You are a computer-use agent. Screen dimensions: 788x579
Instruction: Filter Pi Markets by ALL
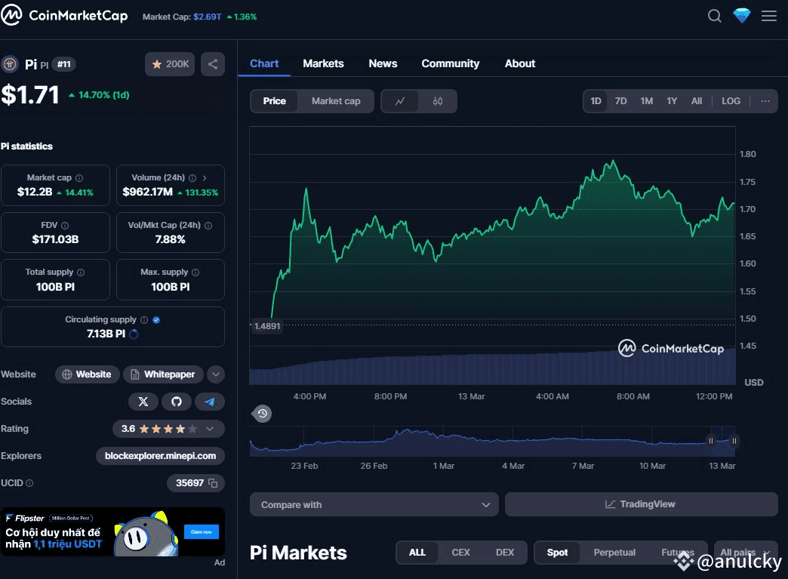[417, 553]
